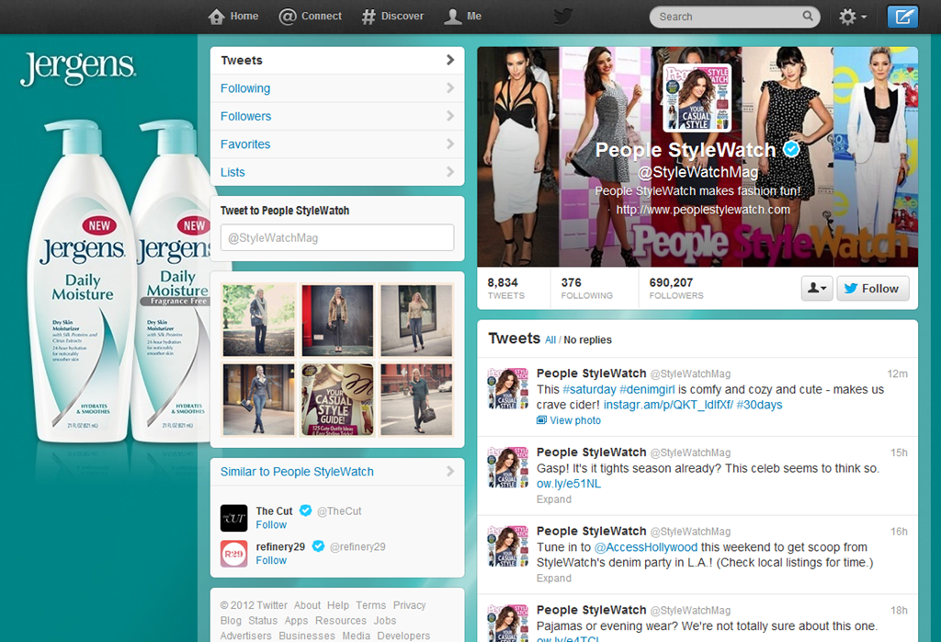Viewport: 941px width, 642px height.
Task: Open the settings gear menu
Action: (x=851, y=17)
